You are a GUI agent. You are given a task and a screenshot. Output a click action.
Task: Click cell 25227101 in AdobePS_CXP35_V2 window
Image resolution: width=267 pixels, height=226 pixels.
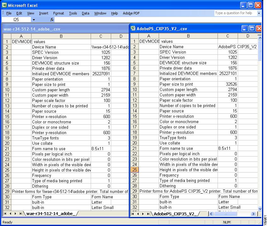[228, 73]
